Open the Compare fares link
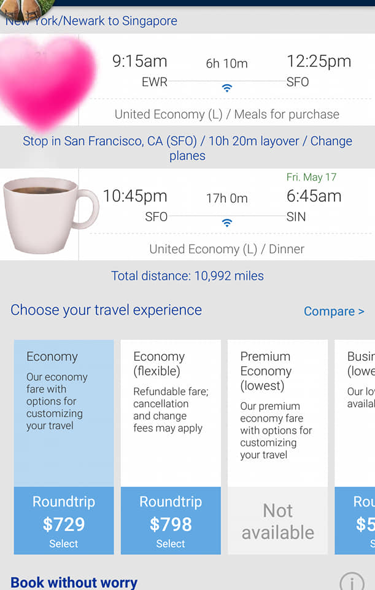 click(334, 312)
